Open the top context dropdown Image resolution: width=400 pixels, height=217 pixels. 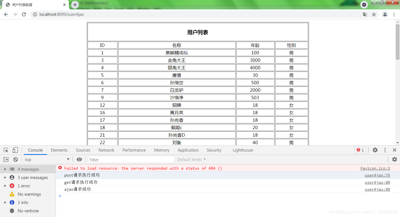coord(47,159)
